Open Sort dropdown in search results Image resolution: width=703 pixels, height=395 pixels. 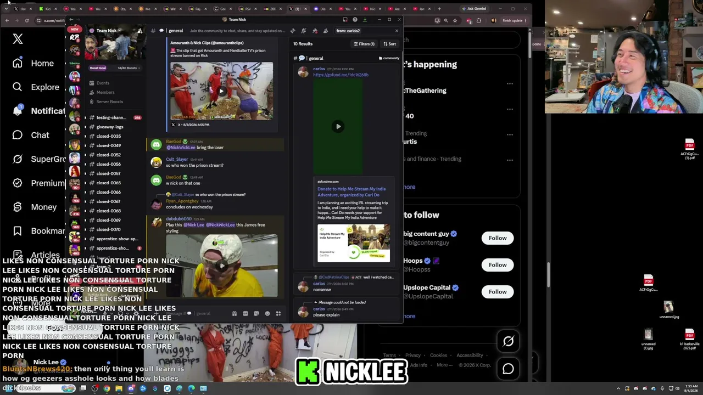tap(389, 44)
